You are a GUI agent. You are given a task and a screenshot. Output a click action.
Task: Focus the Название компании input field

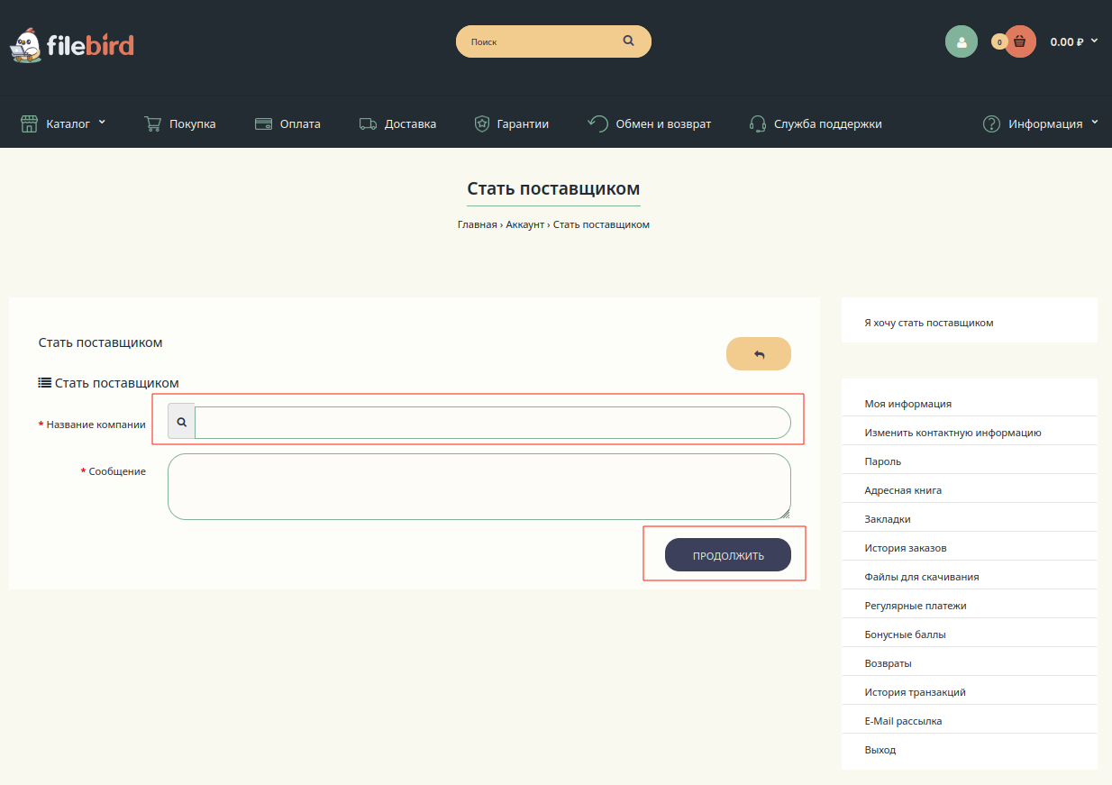[492, 423]
